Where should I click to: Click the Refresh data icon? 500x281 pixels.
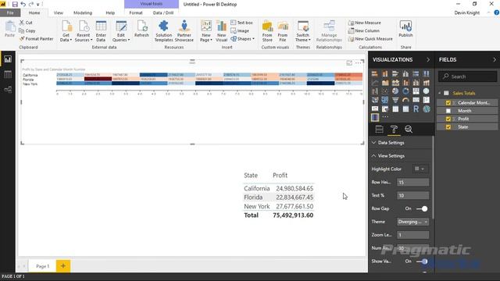[x=141, y=26]
